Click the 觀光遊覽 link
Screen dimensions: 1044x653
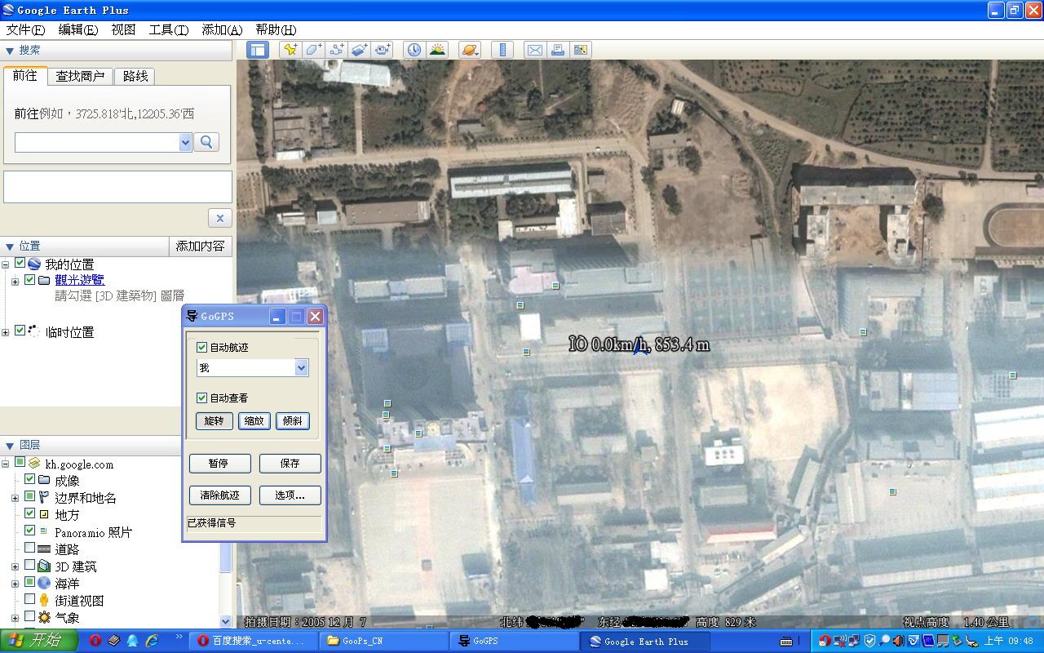79,280
